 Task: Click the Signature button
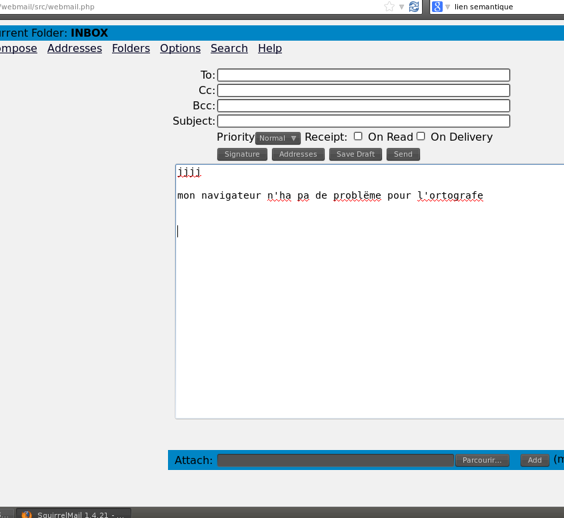click(242, 154)
